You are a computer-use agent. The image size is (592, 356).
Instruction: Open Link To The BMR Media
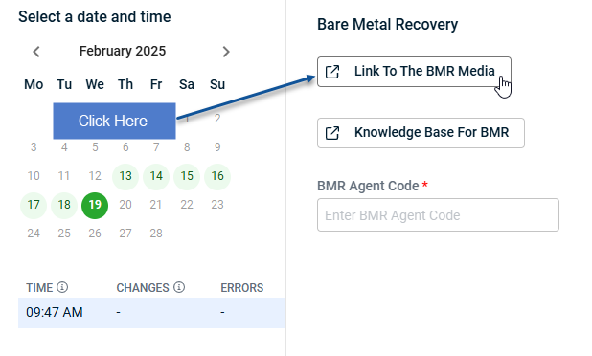pos(414,72)
